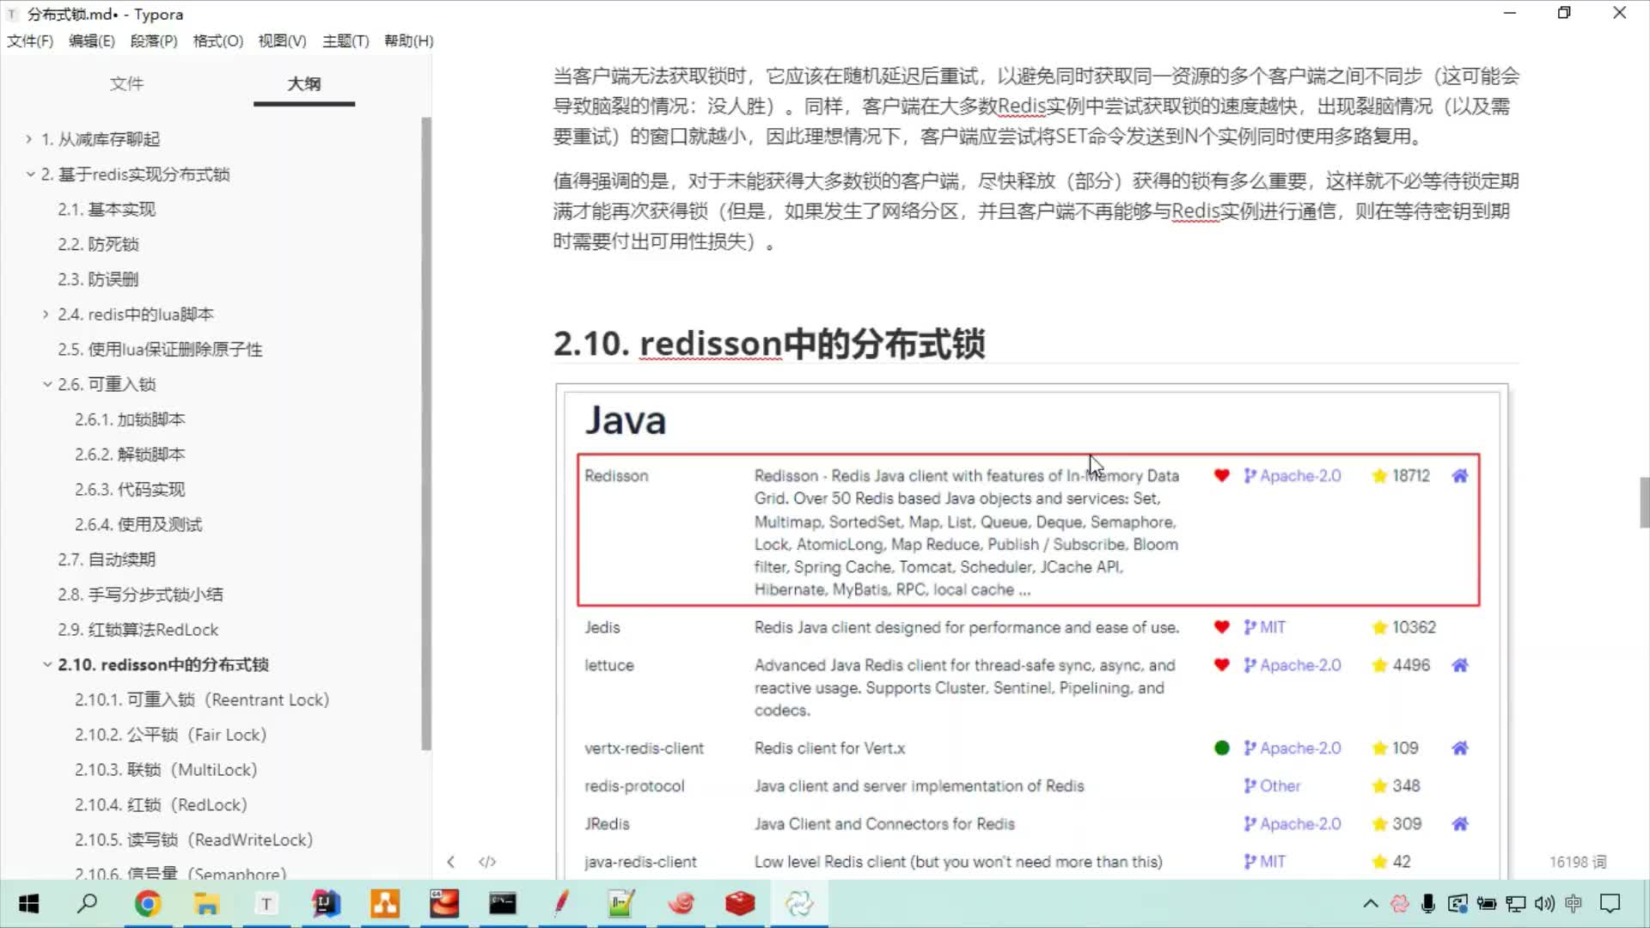Jump to 2.2. 防死锁 in outline
Screen dimensions: 1650x928
click(98, 244)
